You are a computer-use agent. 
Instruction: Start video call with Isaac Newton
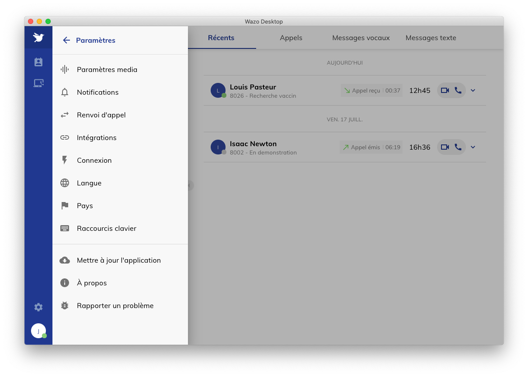click(445, 147)
